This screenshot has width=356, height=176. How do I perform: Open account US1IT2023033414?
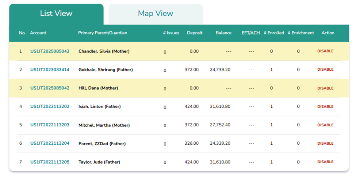pos(50,70)
